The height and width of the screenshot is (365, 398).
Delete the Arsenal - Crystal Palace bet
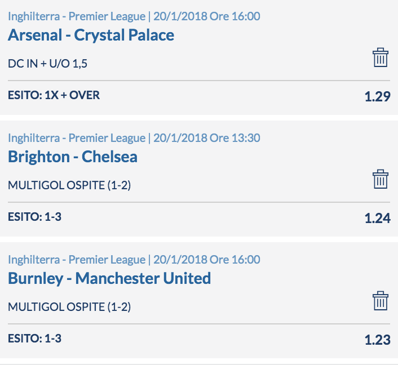click(x=380, y=57)
